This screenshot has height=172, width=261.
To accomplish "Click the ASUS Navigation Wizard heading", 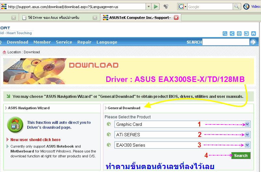I will point(29,108).
